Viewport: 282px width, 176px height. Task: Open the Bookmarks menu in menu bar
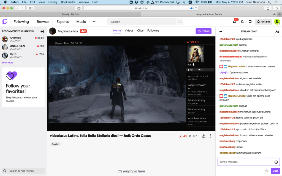[x=68, y=2]
